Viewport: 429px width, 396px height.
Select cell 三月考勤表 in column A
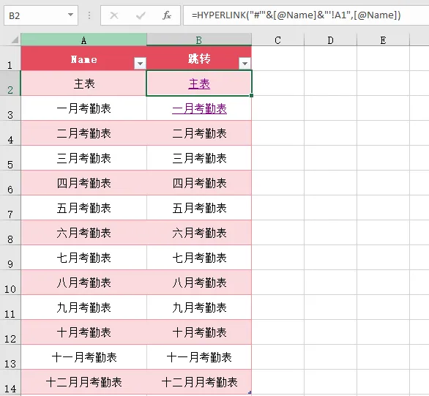(83, 158)
